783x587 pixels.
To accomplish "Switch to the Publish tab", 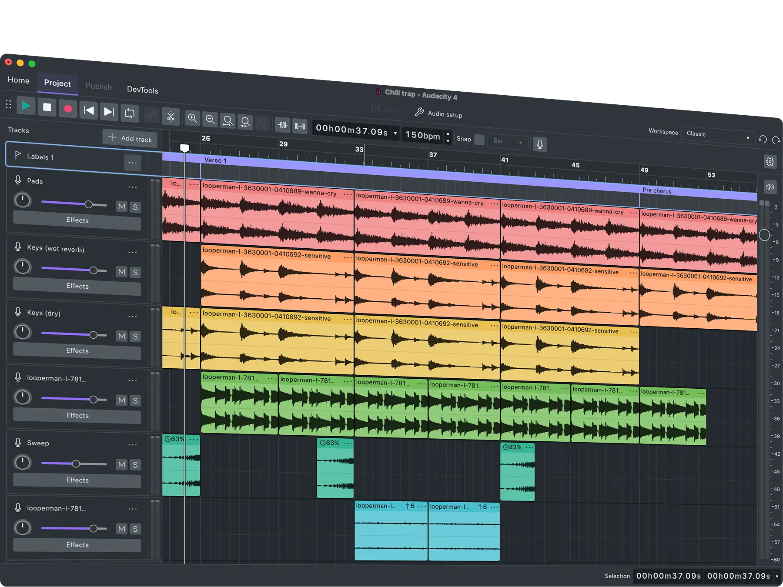I will click(98, 87).
